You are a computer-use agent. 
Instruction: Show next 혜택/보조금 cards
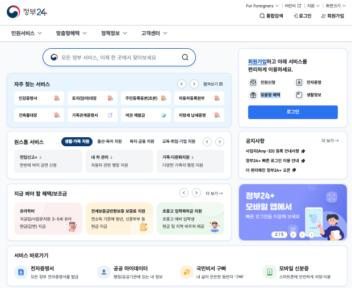[x=196, y=193]
